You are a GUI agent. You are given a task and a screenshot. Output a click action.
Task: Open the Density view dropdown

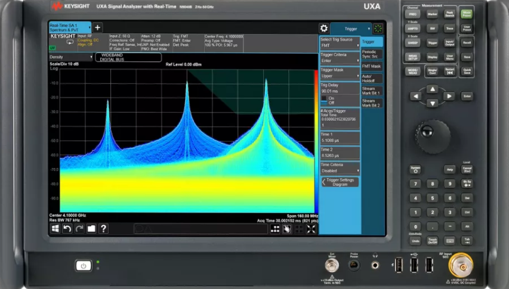click(71, 57)
